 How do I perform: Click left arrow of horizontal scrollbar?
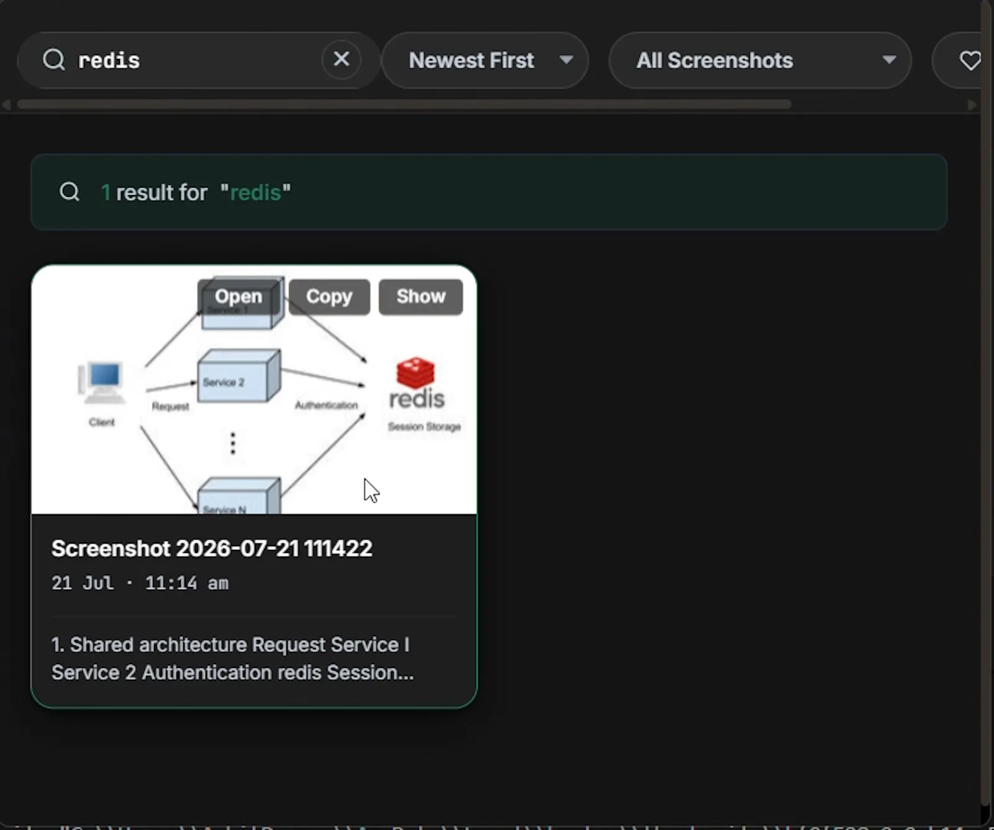6,104
